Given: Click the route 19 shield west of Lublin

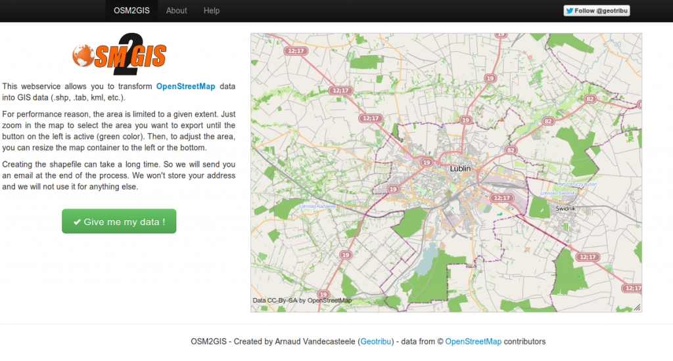Looking at the screenshot, I should (x=426, y=162).
